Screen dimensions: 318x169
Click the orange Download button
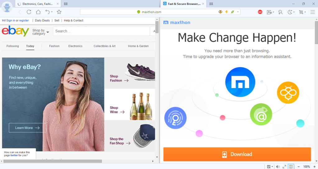(x=237, y=154)
